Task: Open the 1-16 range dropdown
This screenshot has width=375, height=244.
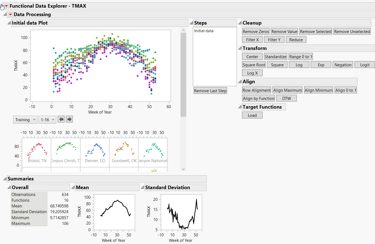Action: [47, 119]
